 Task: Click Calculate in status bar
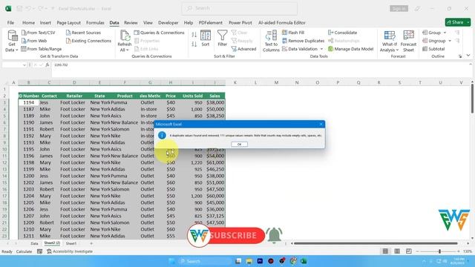(x=24, y=251)
